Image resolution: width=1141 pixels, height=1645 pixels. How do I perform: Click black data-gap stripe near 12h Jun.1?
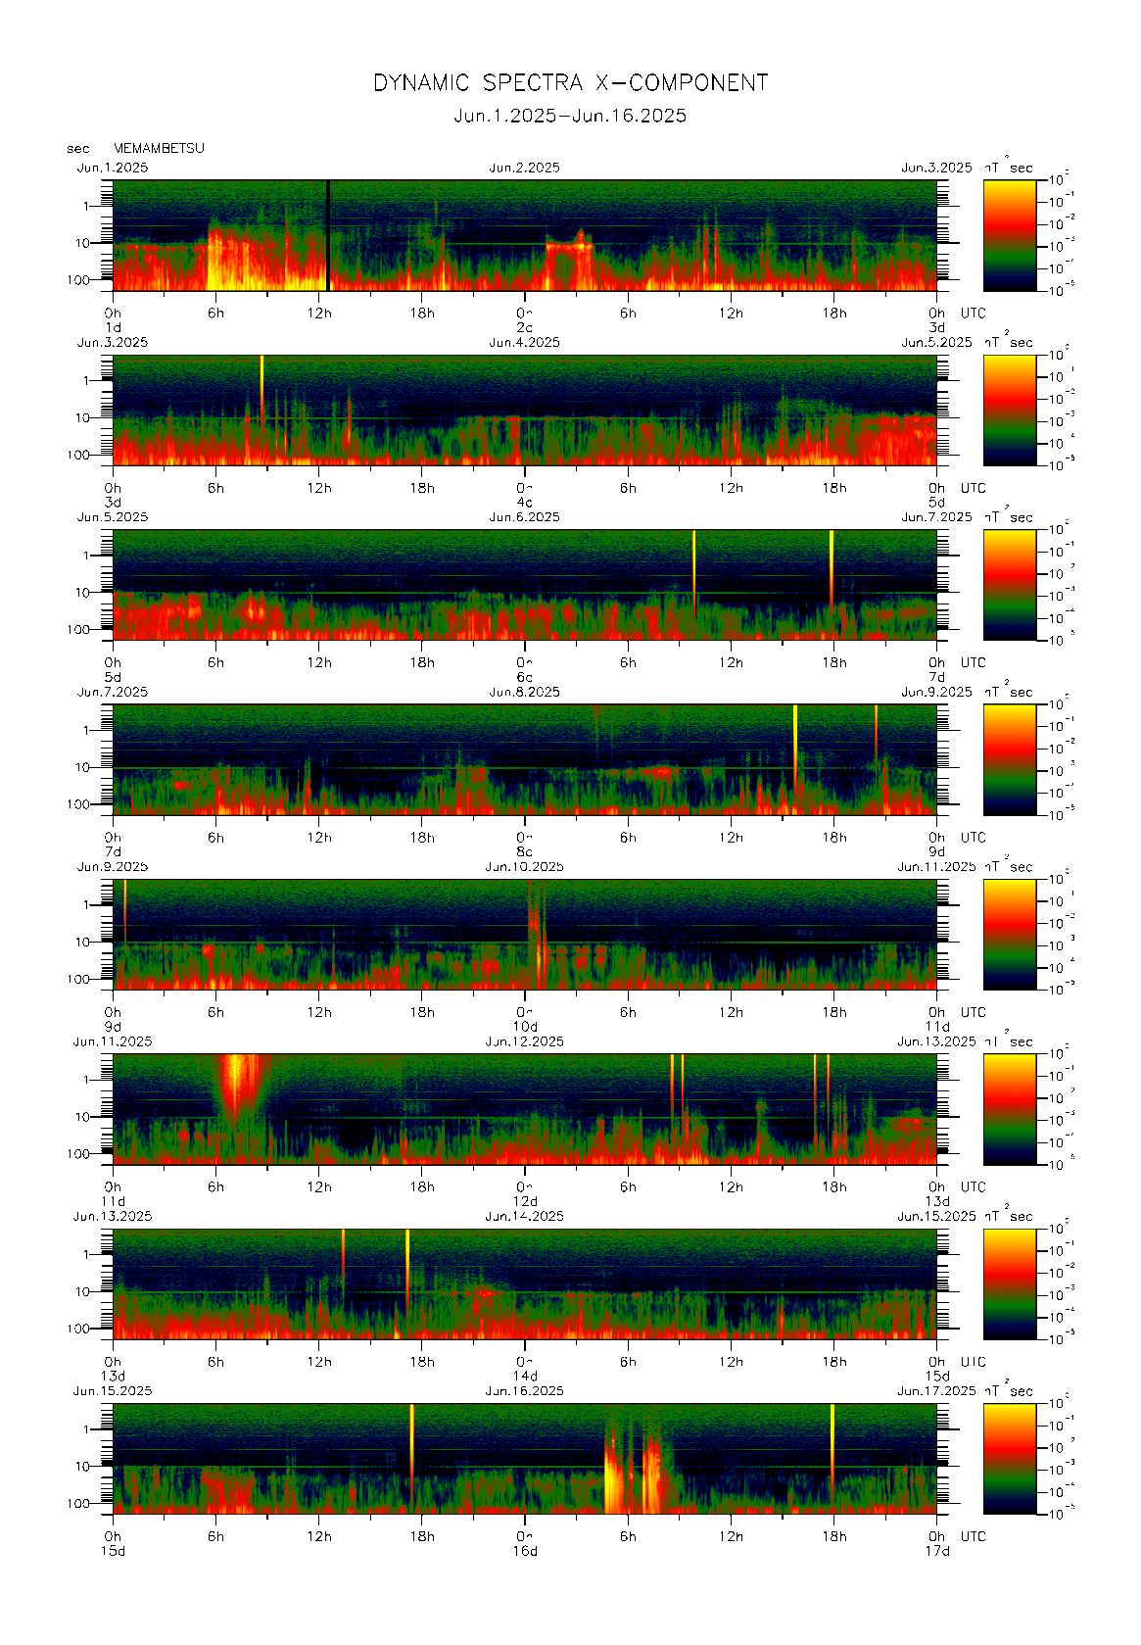[x=328, y=235]
